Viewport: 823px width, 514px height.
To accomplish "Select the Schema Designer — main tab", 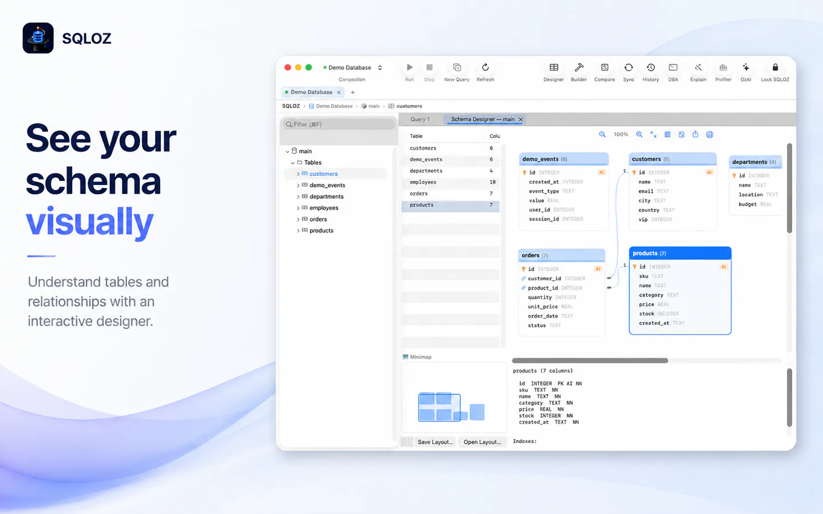I will point(484,119).
